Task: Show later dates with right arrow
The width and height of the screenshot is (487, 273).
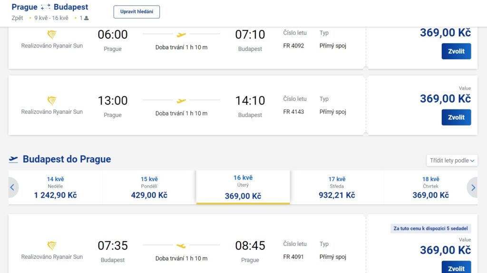Action: tap(473, 187)
